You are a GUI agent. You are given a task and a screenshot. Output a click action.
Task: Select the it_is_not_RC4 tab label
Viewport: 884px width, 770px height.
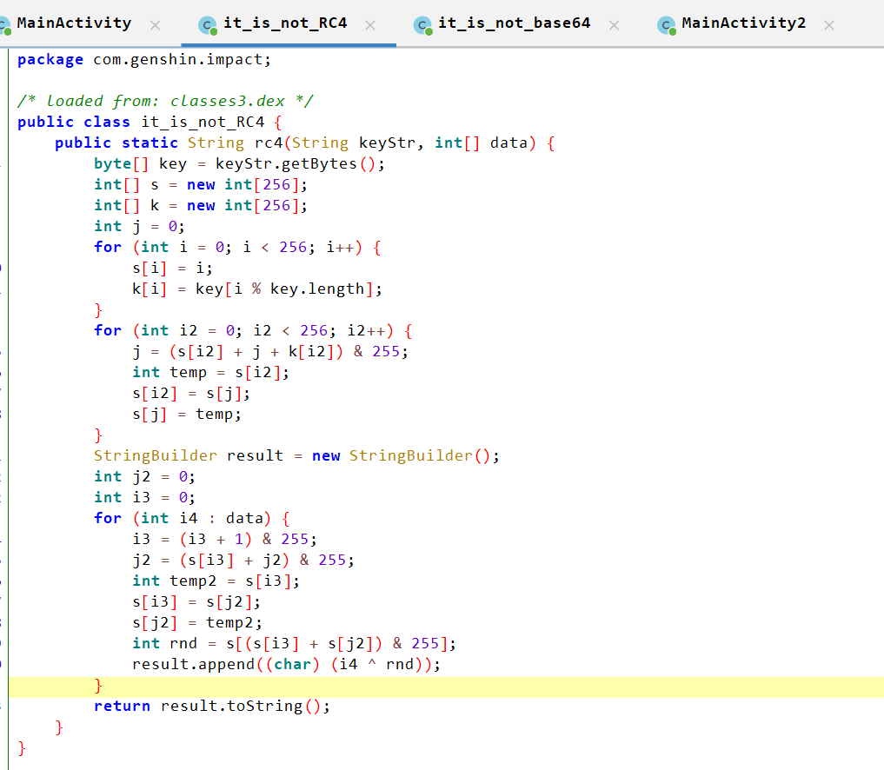coord(285,23)
